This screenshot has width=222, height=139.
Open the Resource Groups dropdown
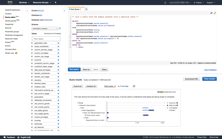42,3
